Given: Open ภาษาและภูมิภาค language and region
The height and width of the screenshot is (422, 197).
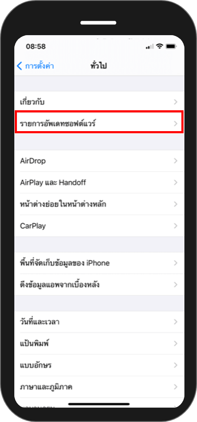Looking at the screenshot, I should point(99,387).
